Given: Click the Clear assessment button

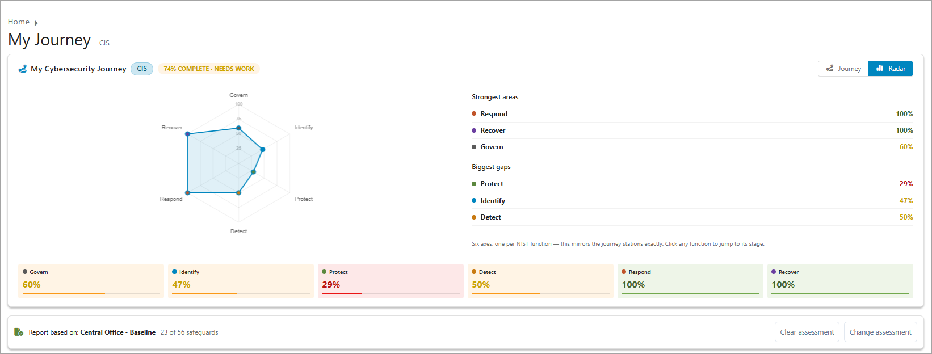Looking at the screenshot, I should pyautogui.click(x=807, y=332).
